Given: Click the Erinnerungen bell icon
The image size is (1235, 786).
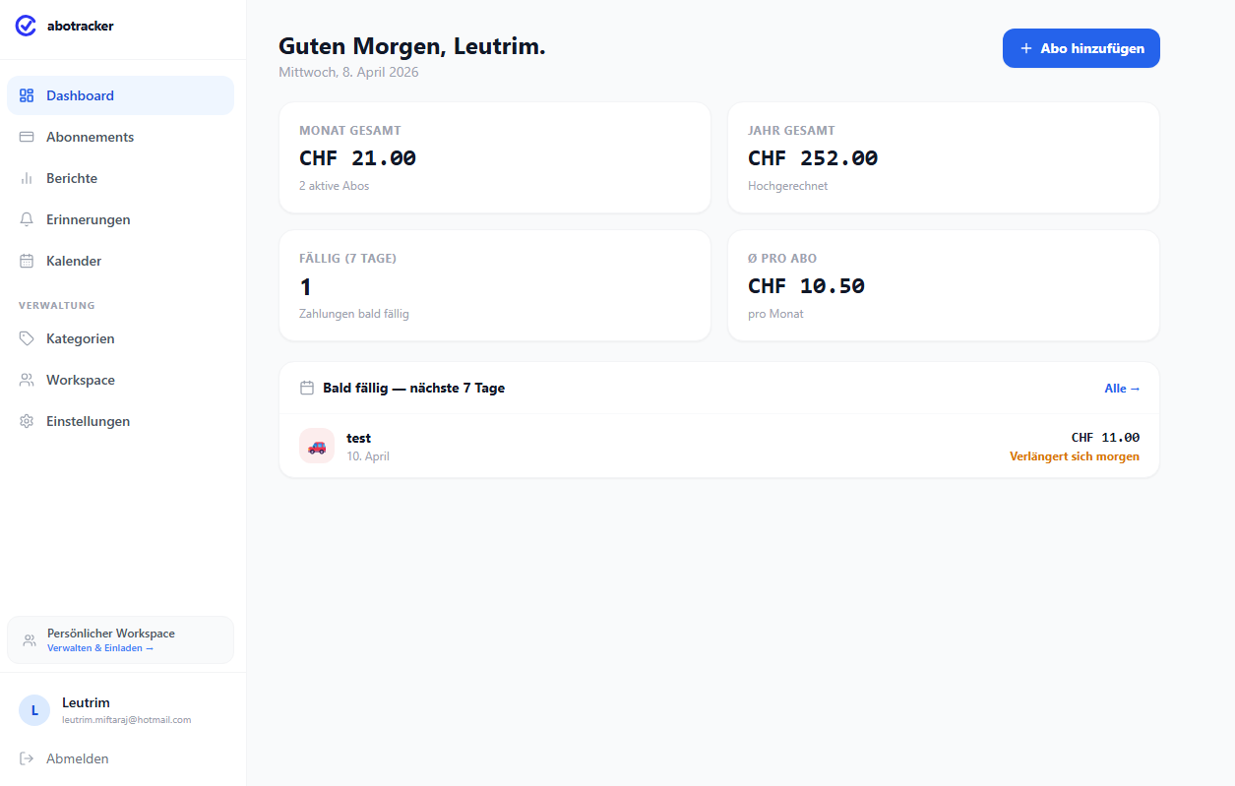Looking at the screenshot, I should coord(27,219).
